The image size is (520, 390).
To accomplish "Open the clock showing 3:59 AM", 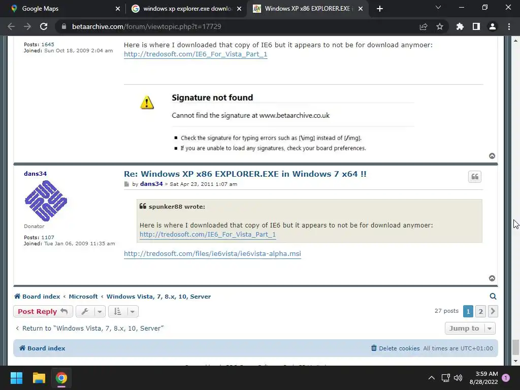I will (x=483, y=378).
